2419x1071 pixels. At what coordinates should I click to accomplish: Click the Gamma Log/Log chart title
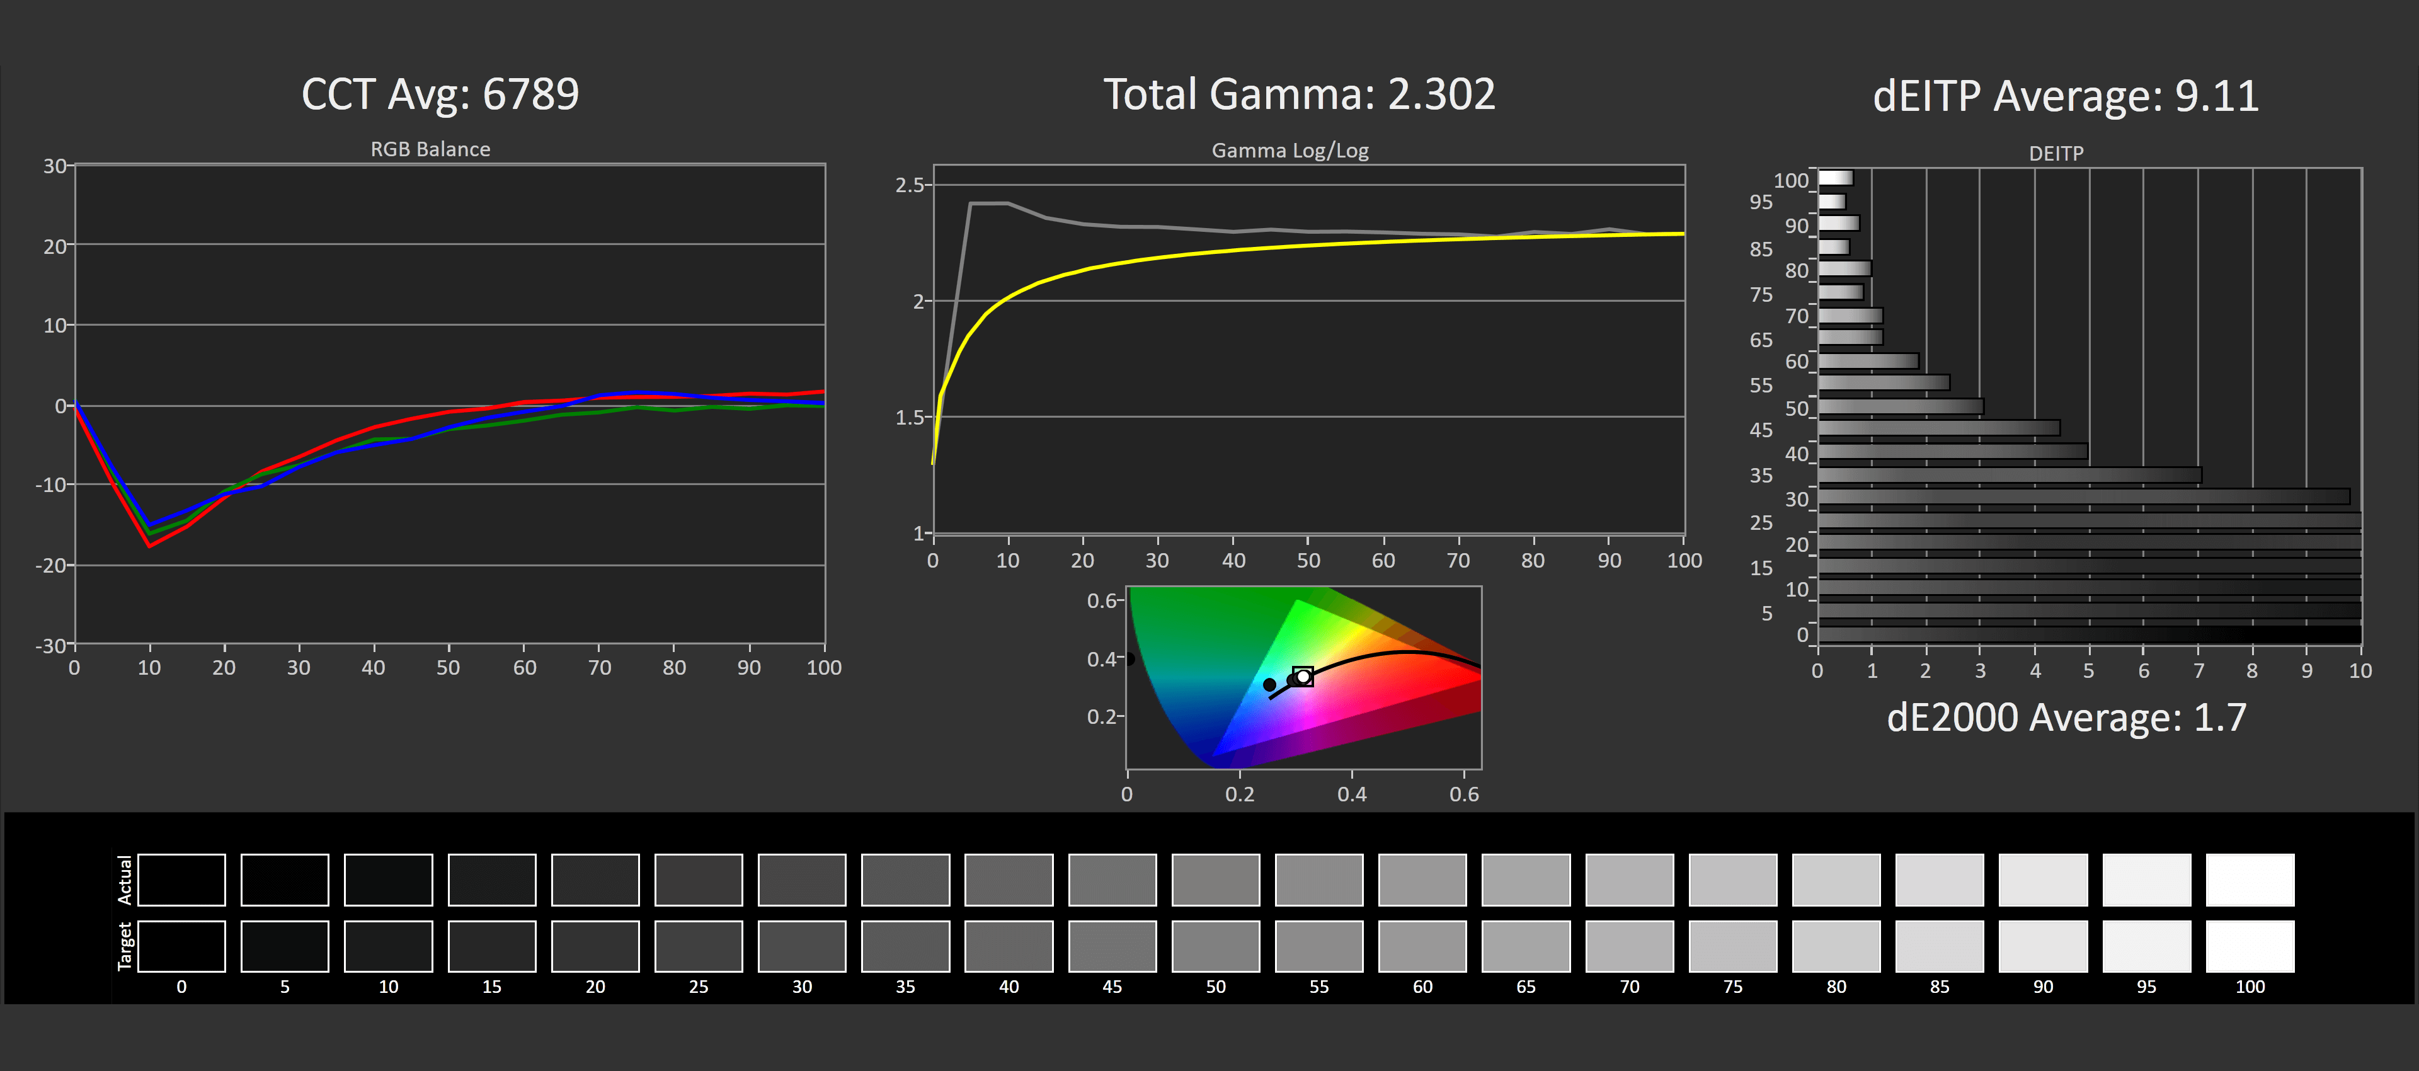pos(1290,151)
